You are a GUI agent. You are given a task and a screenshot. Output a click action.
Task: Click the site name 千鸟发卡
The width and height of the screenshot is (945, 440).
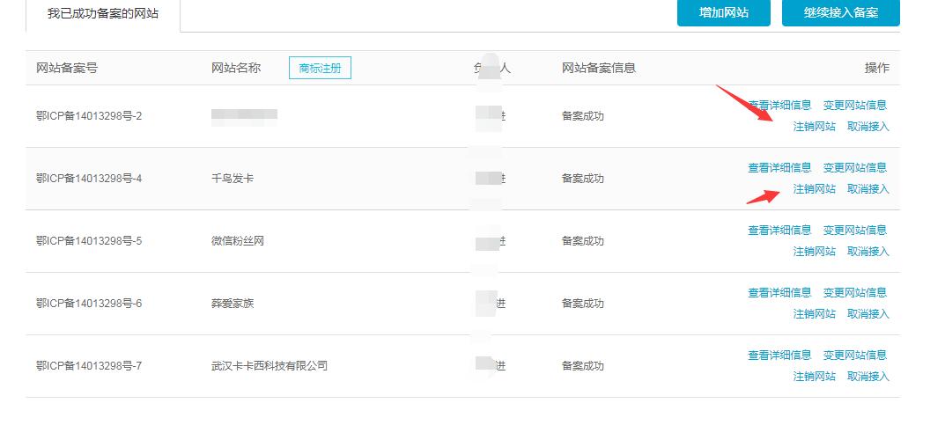pyautogui.click(x=233, y=179)
